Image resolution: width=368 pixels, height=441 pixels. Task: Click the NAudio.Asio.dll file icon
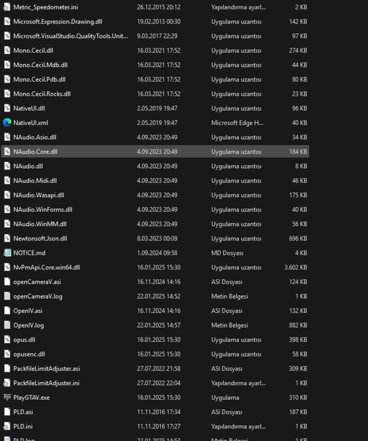pyautogui.click(x=7, y=137)
